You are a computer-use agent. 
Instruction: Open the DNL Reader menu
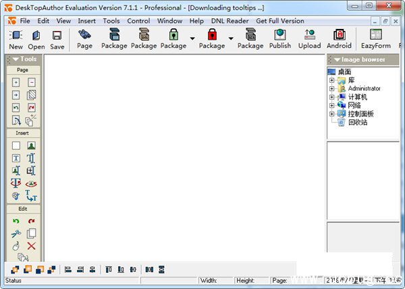click(230, 21)
